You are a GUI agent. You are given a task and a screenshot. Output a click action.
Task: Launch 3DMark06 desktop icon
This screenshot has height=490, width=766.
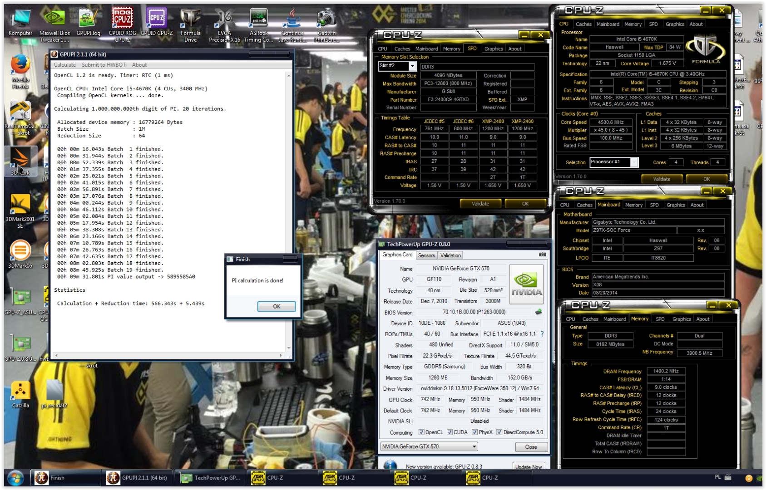tap(20, 254)
